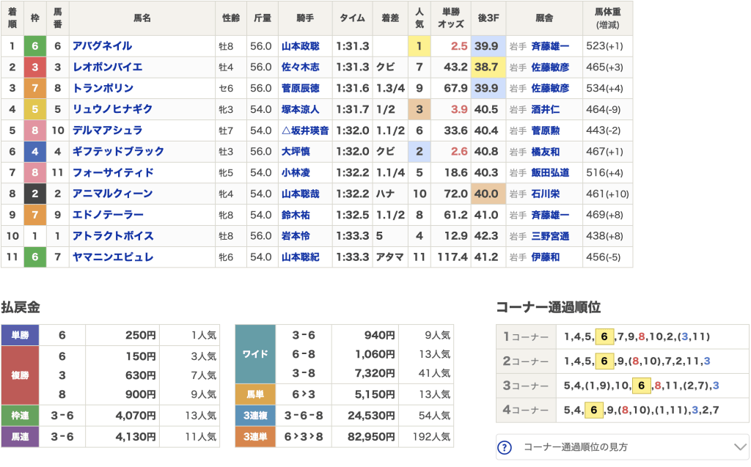Click the 1コーナー row label

(525, 337)
